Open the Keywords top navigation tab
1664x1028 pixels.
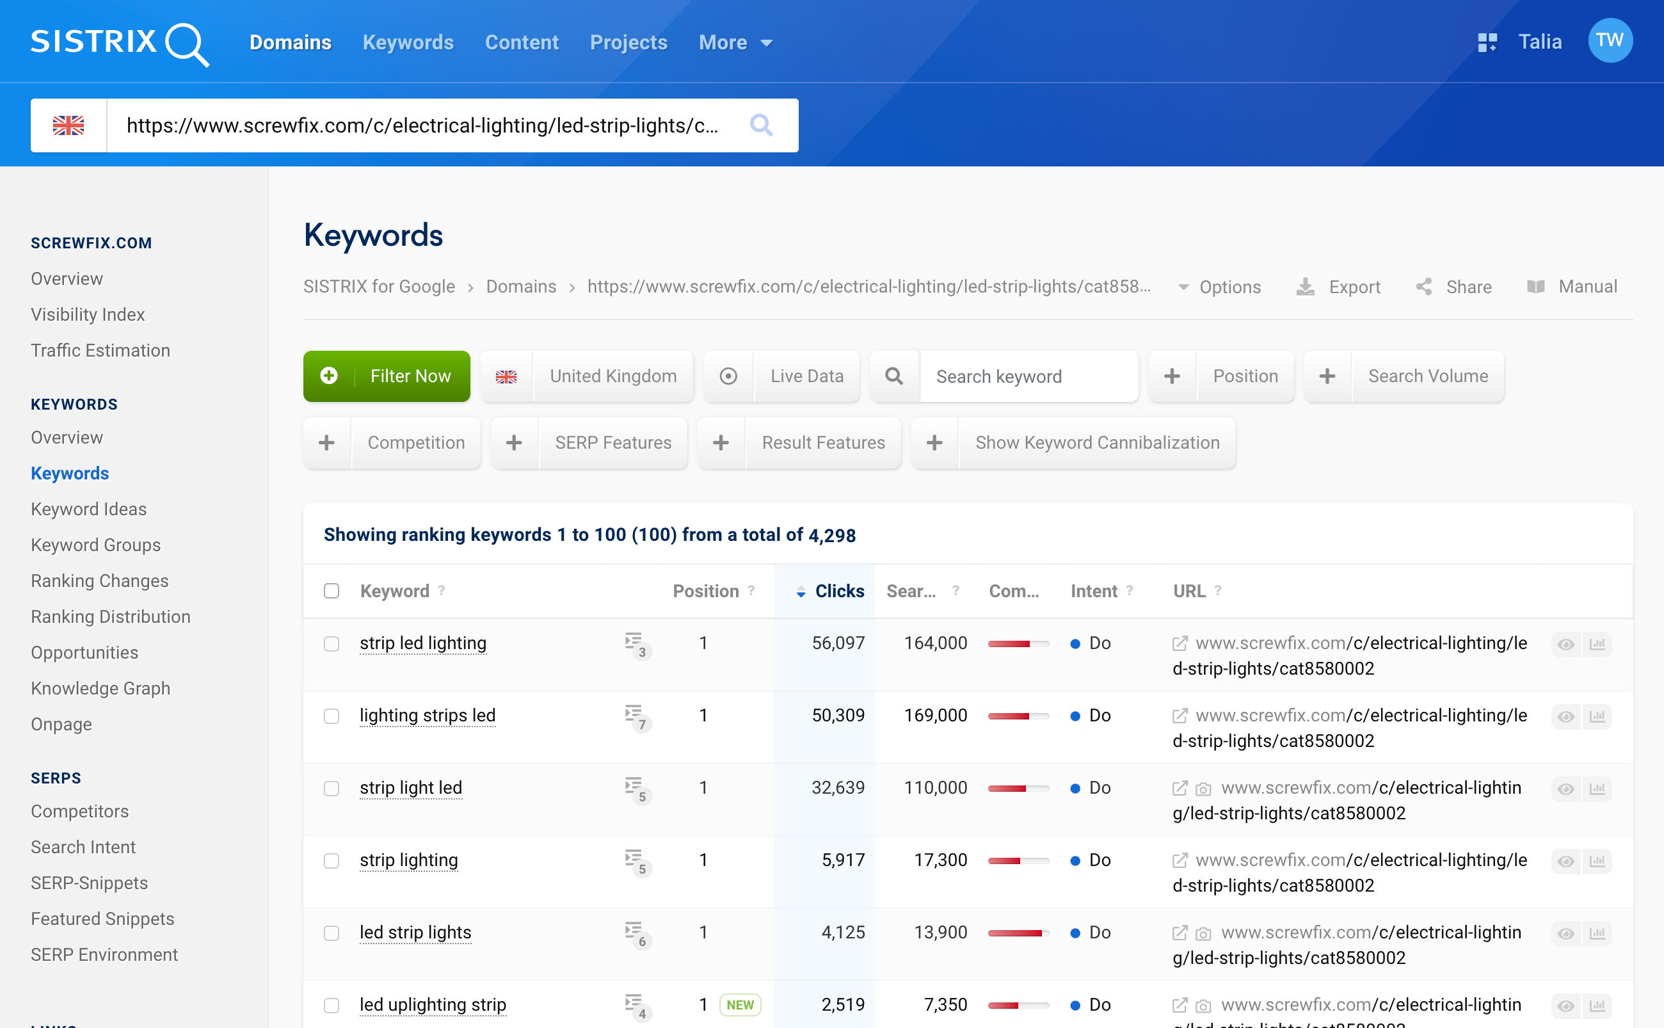[x=408, y=43]
